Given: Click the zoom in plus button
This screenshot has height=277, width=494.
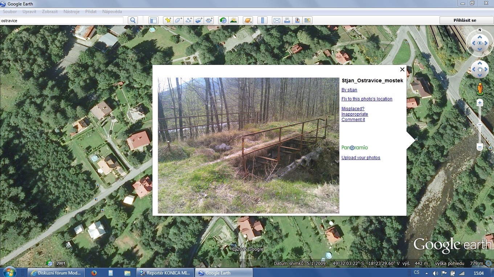Looking at the screenshot, I should (480, 103).
